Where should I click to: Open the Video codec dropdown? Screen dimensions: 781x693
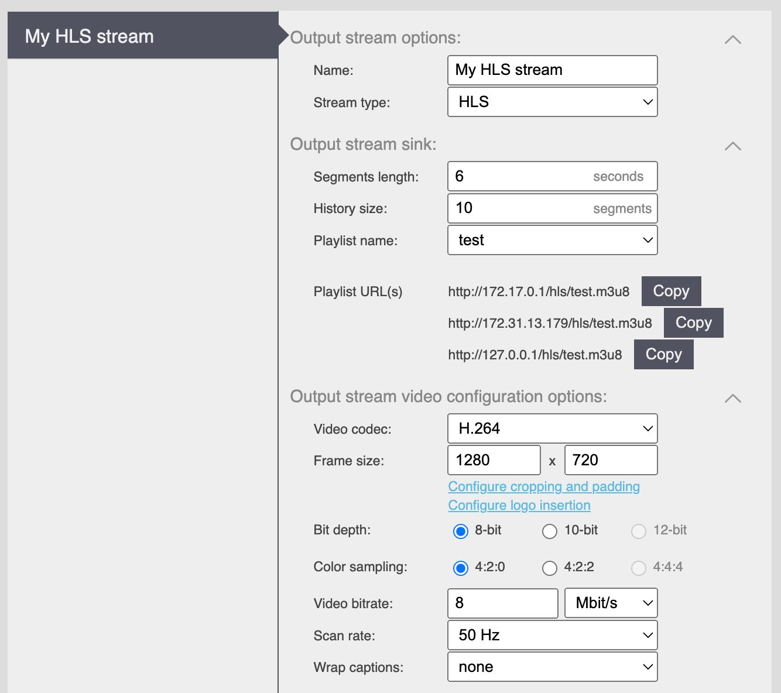pos(553,428)
